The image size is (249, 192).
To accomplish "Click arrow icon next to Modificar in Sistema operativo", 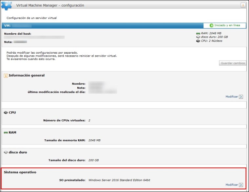I will point(241,185).
